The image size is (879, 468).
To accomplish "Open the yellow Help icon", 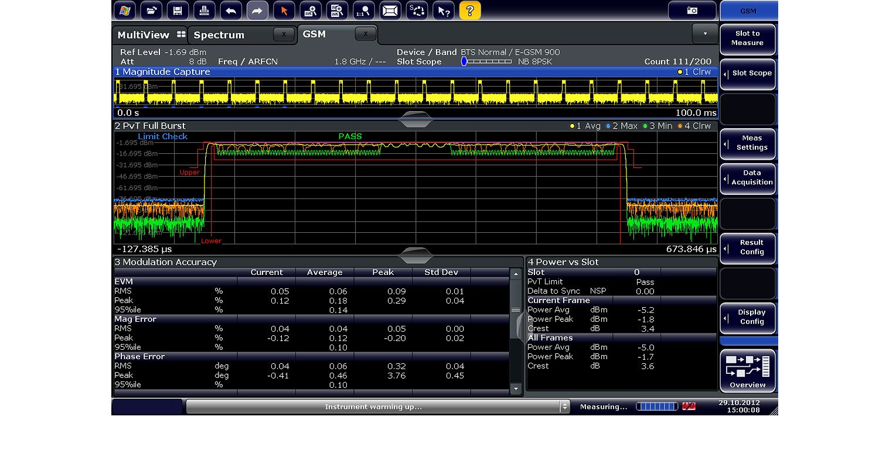I will point(471,11).
